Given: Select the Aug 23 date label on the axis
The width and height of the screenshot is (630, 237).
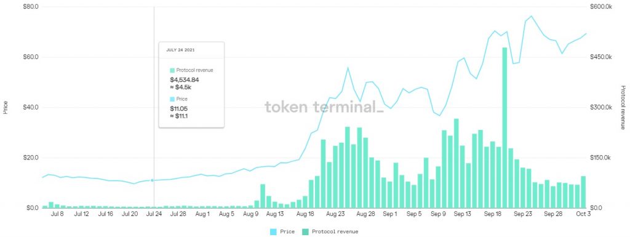Looking at the screenshot, I should (336, 214).
